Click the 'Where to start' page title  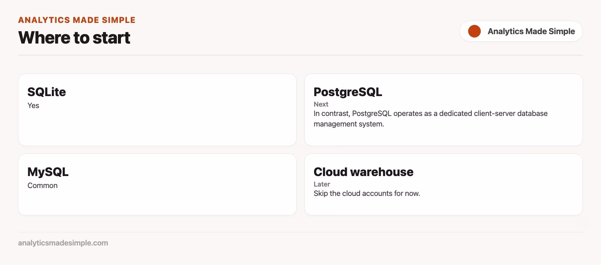(74, 38)
